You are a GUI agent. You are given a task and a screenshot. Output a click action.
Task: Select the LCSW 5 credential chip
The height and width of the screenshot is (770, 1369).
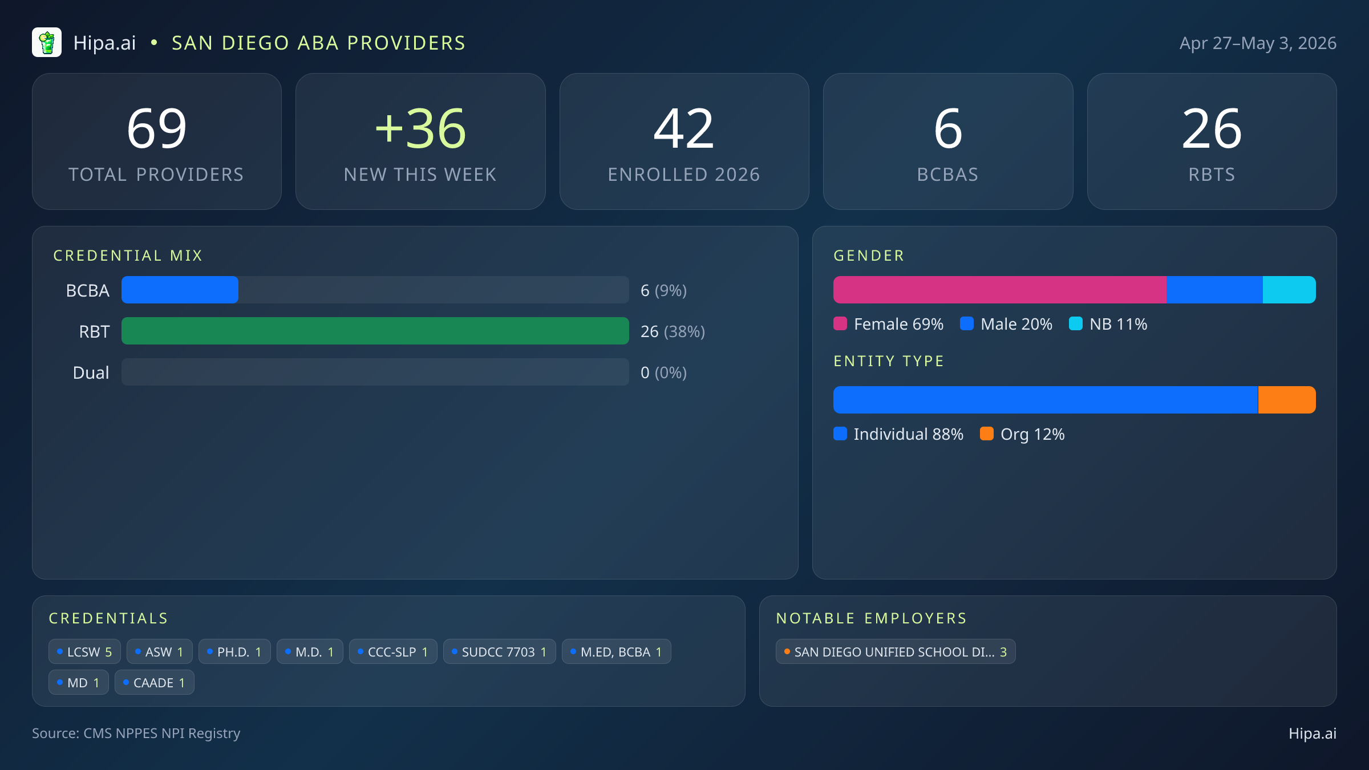coord(84,651)
